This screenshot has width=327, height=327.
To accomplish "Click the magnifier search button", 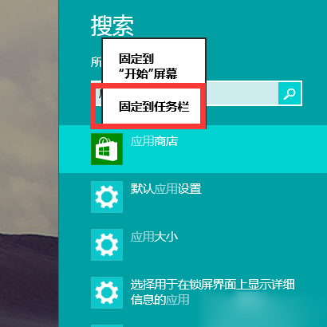I will point(290,93).
